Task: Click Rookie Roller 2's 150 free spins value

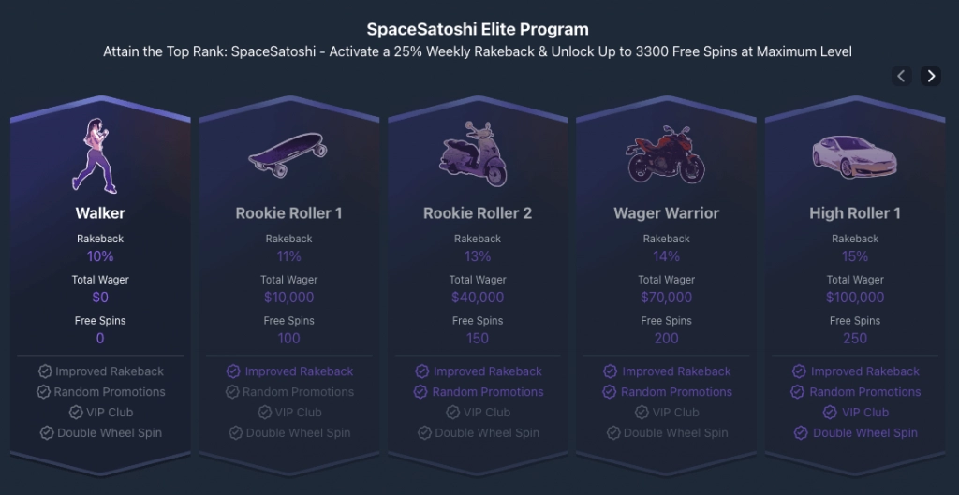Action: point(478,339)
